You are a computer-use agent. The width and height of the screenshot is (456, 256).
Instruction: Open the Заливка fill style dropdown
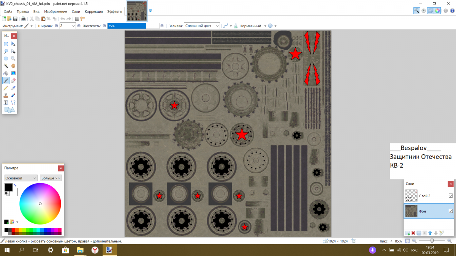202,26
